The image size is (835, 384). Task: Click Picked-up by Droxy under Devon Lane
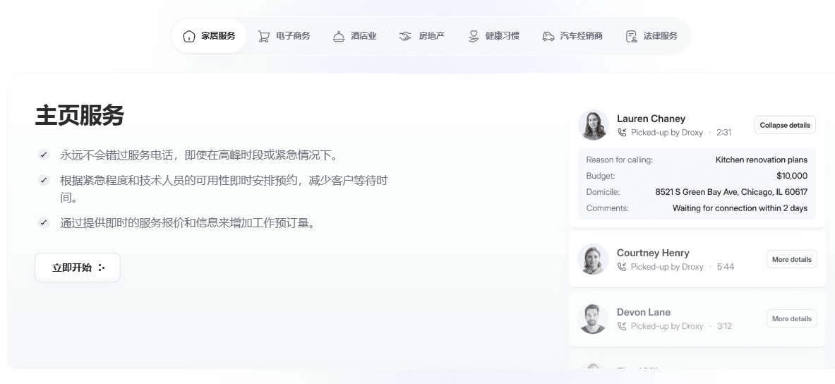click(x=667, y=326)
